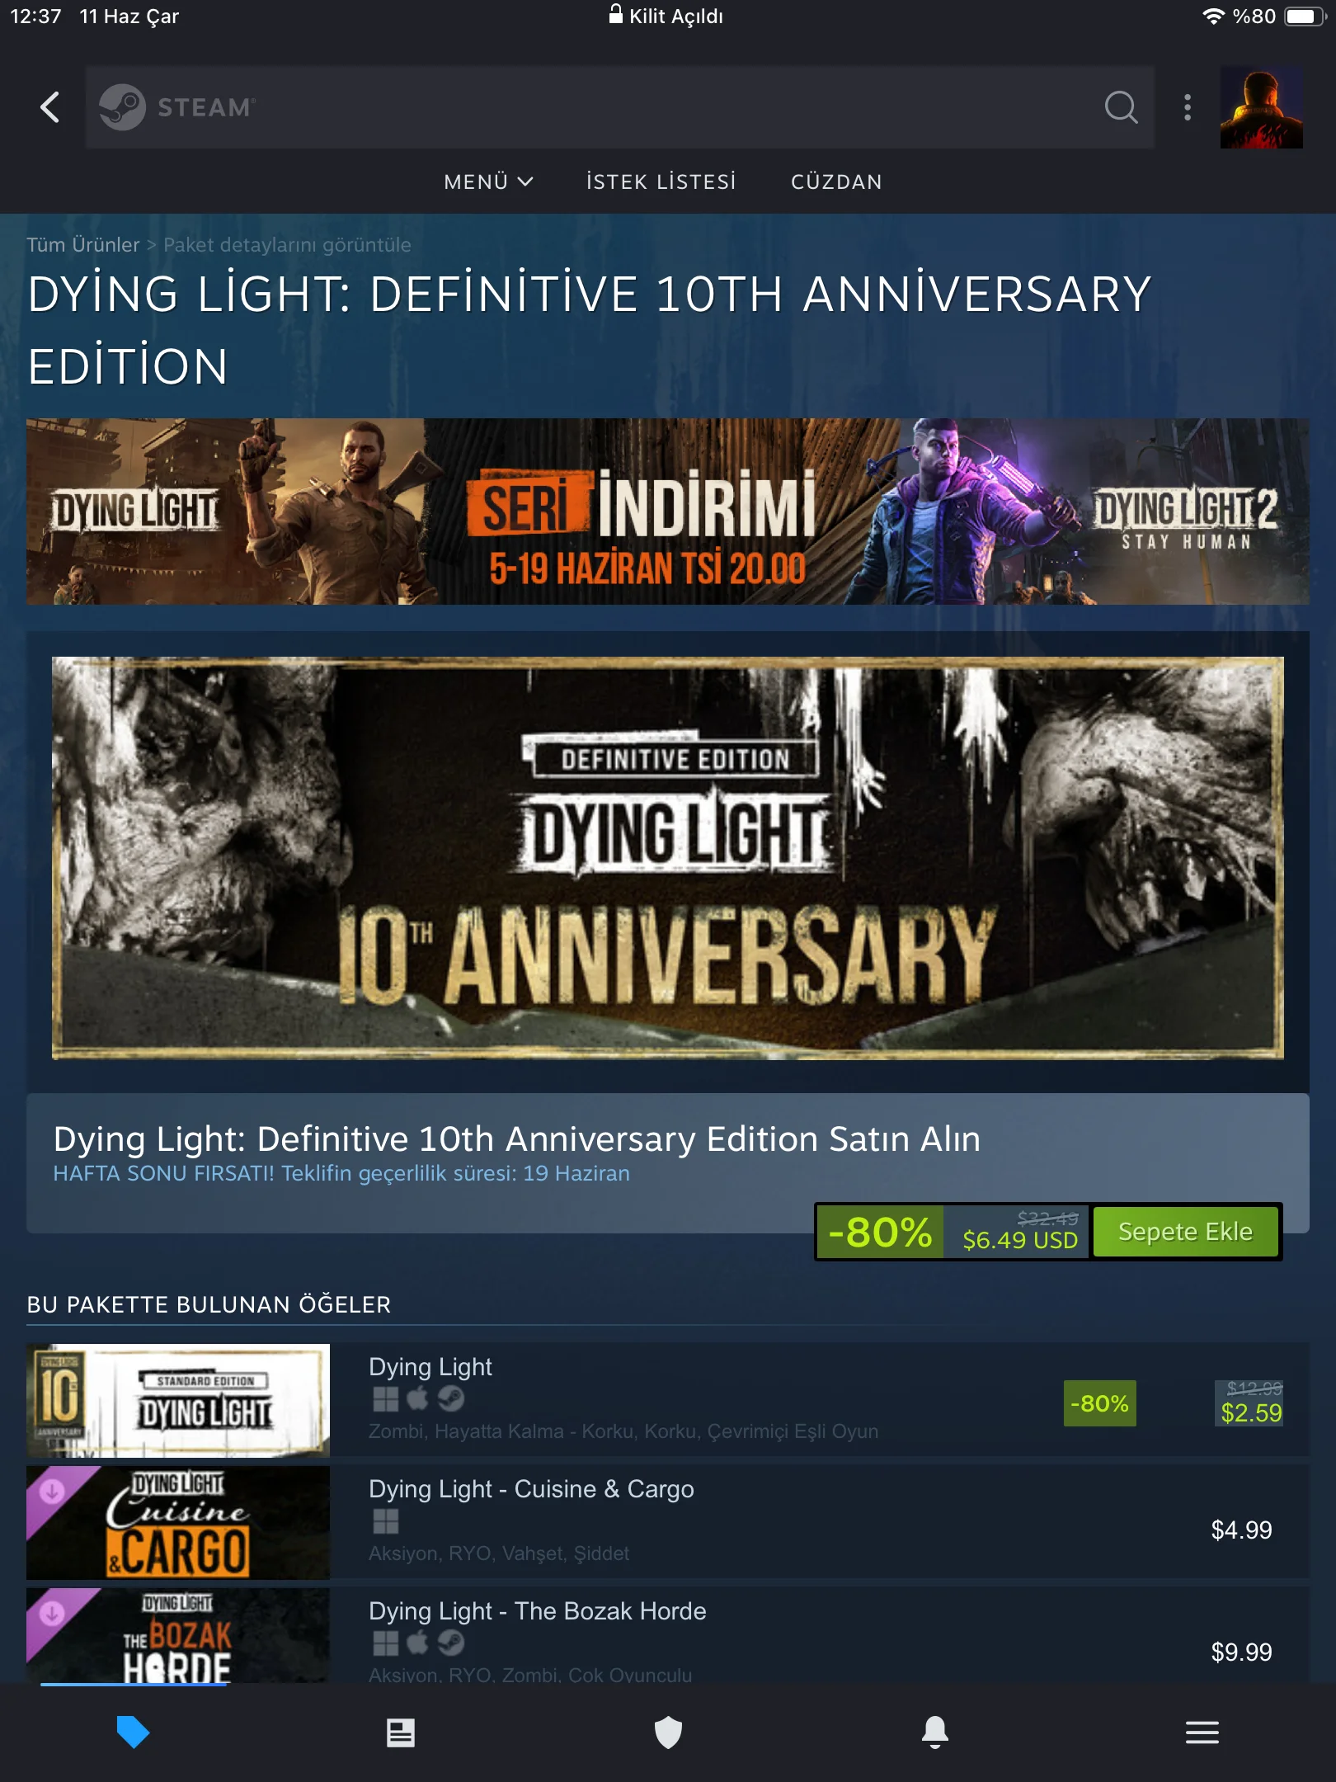Go to İSTEK LİSTESİ
Image resolution: width=1336 pixels, height=1782 pixels.
click(x=661, y=181)
